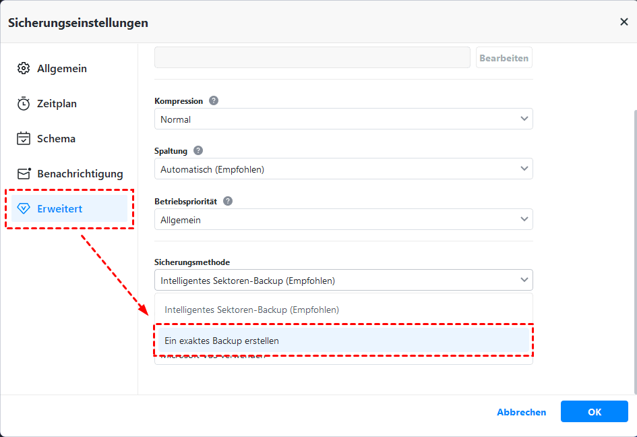The width and height of the screenshot is (637, 437).
Task: Click the Bearbeiten button
Action: (x=504, y=57)
